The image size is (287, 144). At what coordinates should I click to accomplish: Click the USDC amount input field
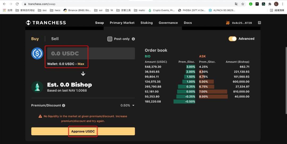91,53
